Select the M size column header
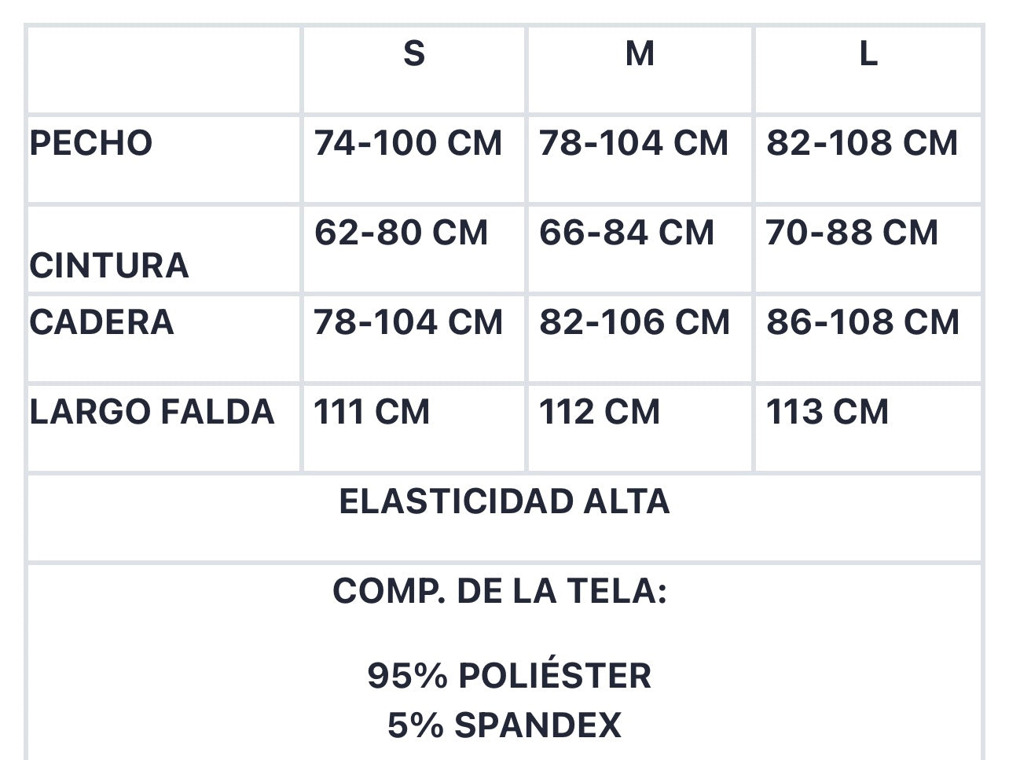Screen dimensions: 1009x760 [x=640, y=71]
